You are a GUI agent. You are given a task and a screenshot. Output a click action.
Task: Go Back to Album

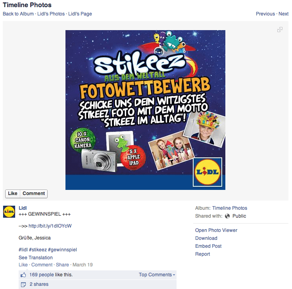point(18,14)
